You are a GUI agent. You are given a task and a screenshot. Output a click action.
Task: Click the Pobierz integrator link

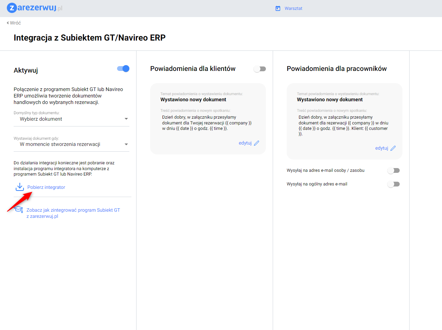tap(46, 187)
